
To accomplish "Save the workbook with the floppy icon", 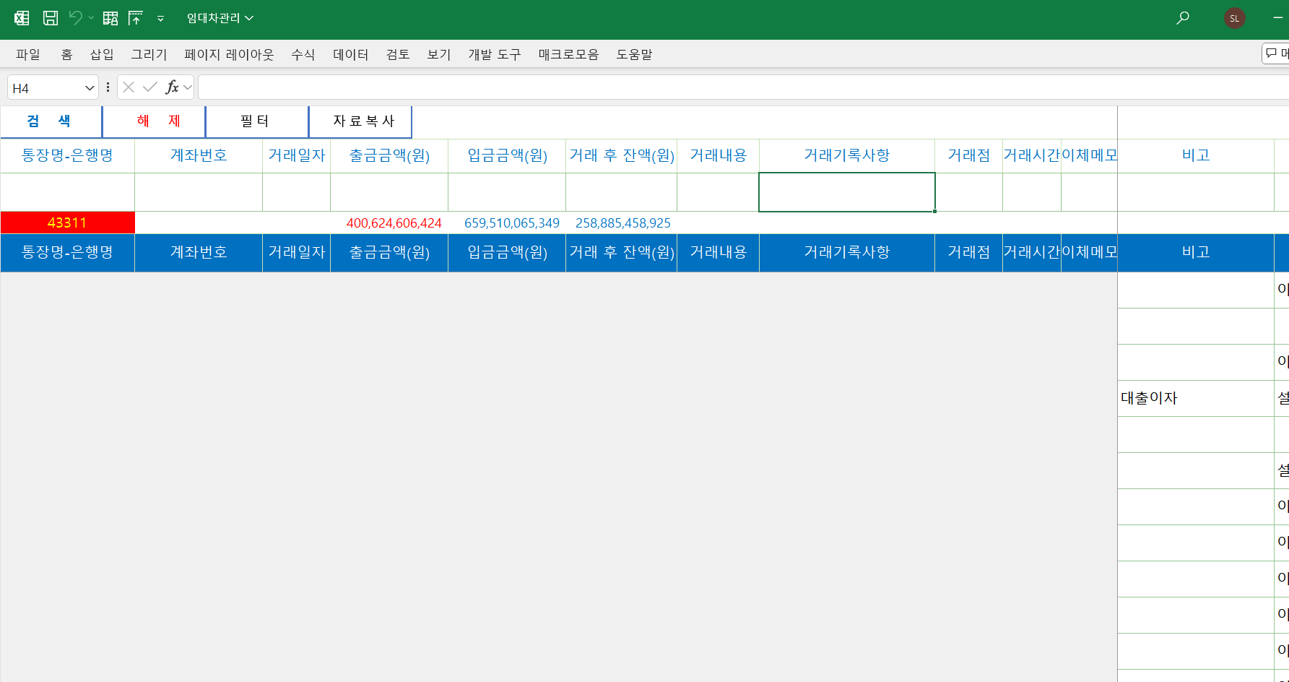I will click(51, 18).
